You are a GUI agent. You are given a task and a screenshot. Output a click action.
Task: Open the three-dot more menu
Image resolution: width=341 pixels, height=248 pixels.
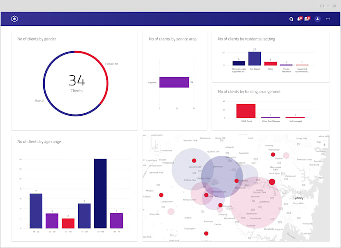click(x=328, y=19)
